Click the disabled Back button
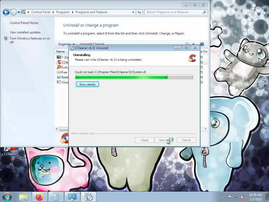 tap(144, 140)
